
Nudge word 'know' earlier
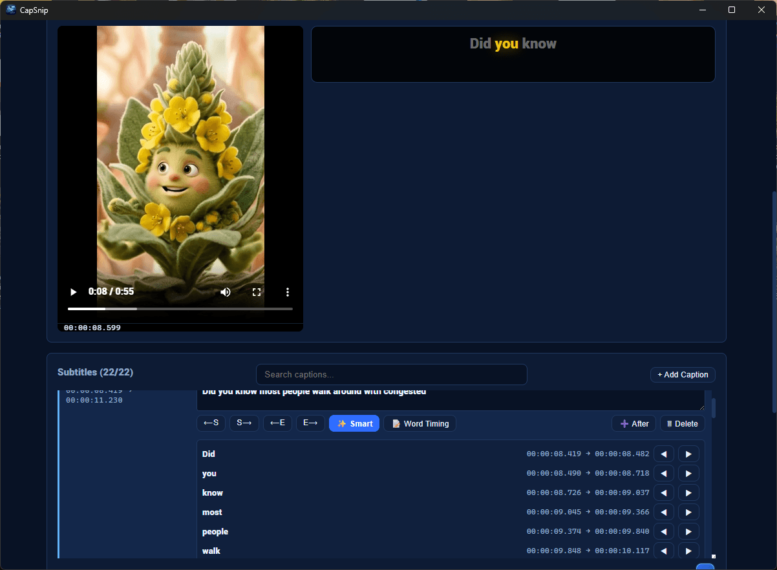[x=664, y=493]
